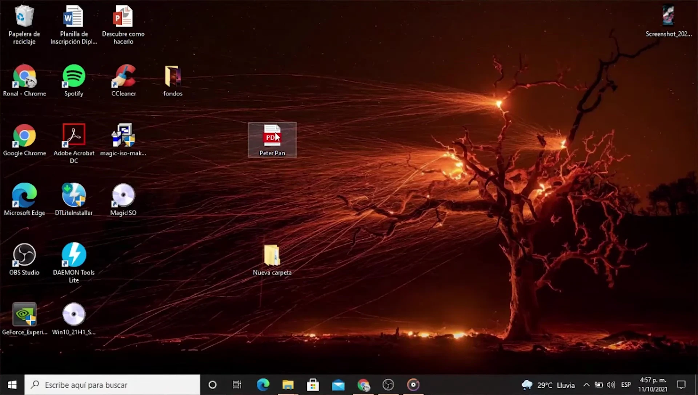Select the DAEMON Tools Lite shortcut
This screenshot has width=698, height=395.
[74, 263]
